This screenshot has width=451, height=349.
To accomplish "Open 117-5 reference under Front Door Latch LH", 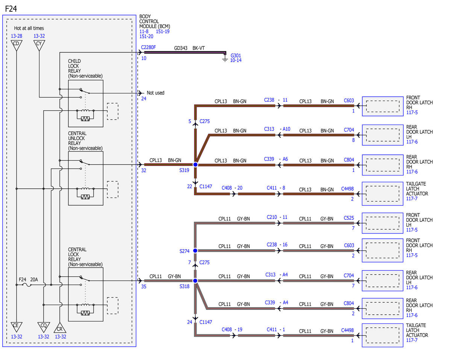I will tap(412, 230).
